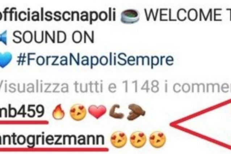The width and height of the screenshot is (231, 154).
Task: Click the left flexed bicep emoji
Action: coord(116,111)
